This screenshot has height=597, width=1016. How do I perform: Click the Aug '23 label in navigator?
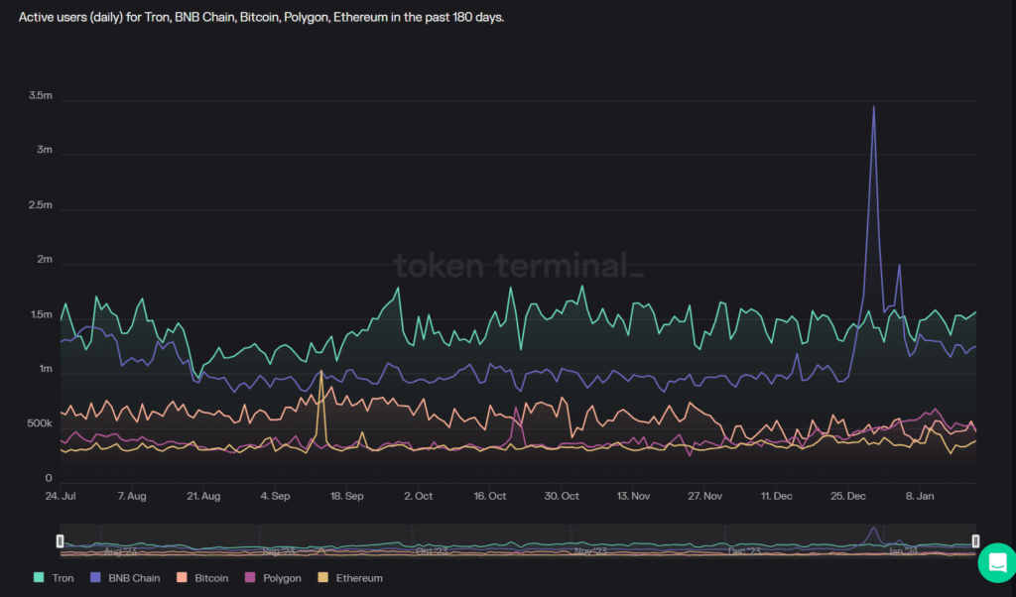point(120,550)
